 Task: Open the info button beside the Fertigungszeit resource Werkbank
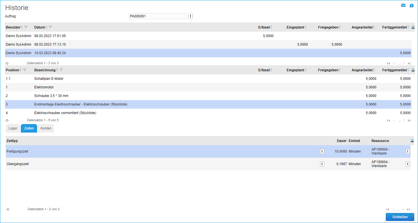408,151
